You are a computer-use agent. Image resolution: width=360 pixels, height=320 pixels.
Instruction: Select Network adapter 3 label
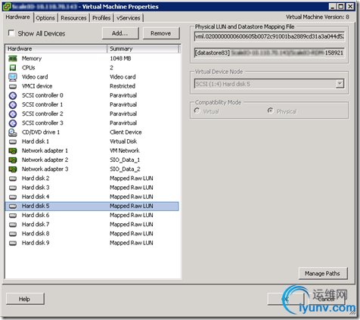tap(45, 169)
